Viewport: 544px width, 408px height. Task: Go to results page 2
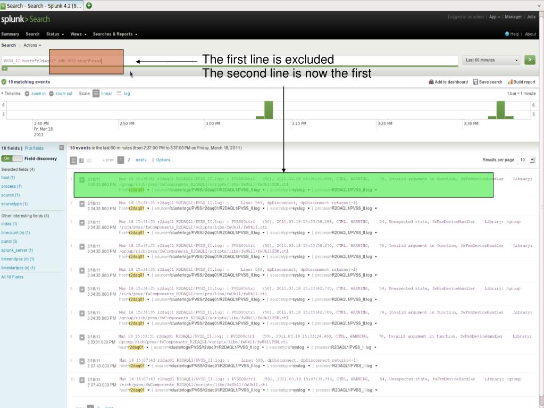pyautogui.click(x=128, y=160)
